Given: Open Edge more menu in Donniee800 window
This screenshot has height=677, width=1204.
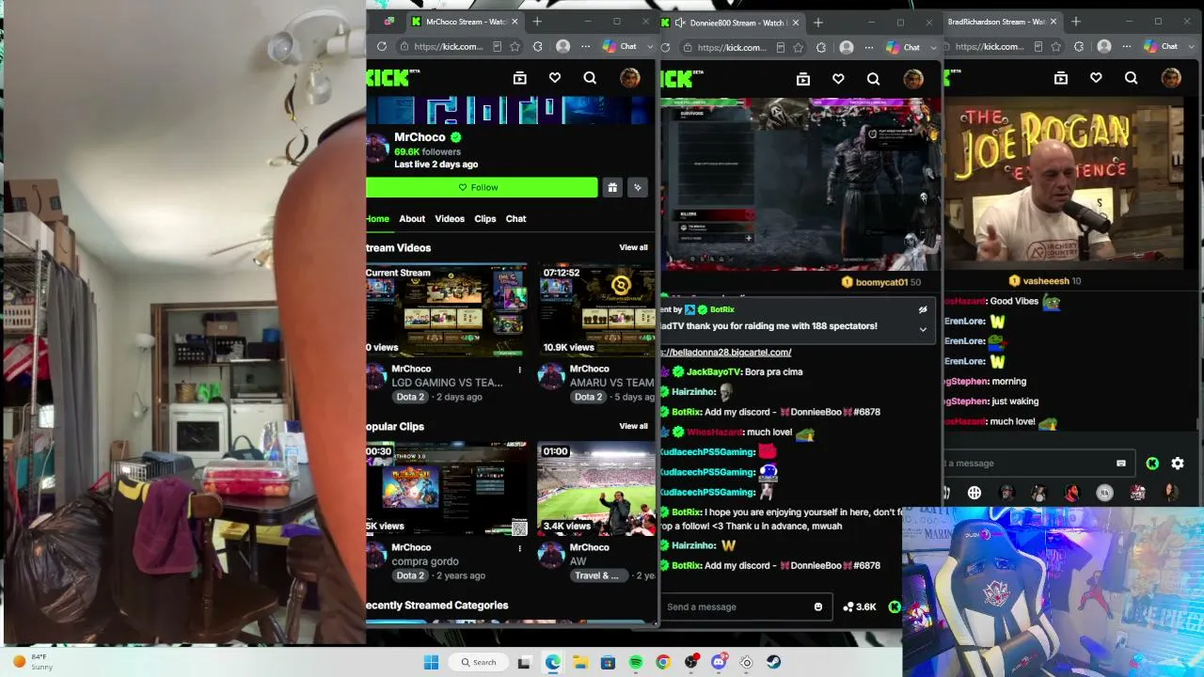Looking at the screenshot, I should [x=868, y=47].
